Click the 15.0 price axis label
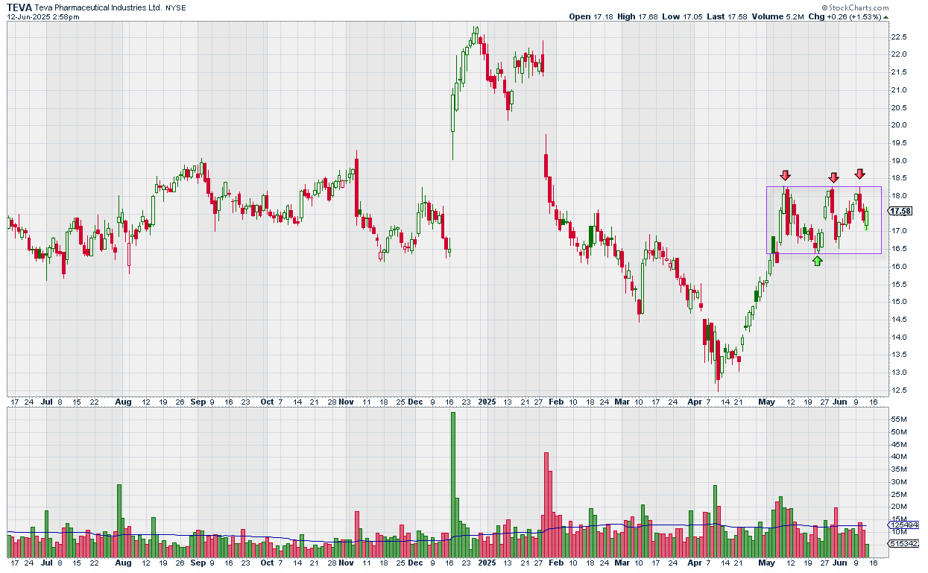The height and width of the screenshot is (573, 928). point(898,302)
